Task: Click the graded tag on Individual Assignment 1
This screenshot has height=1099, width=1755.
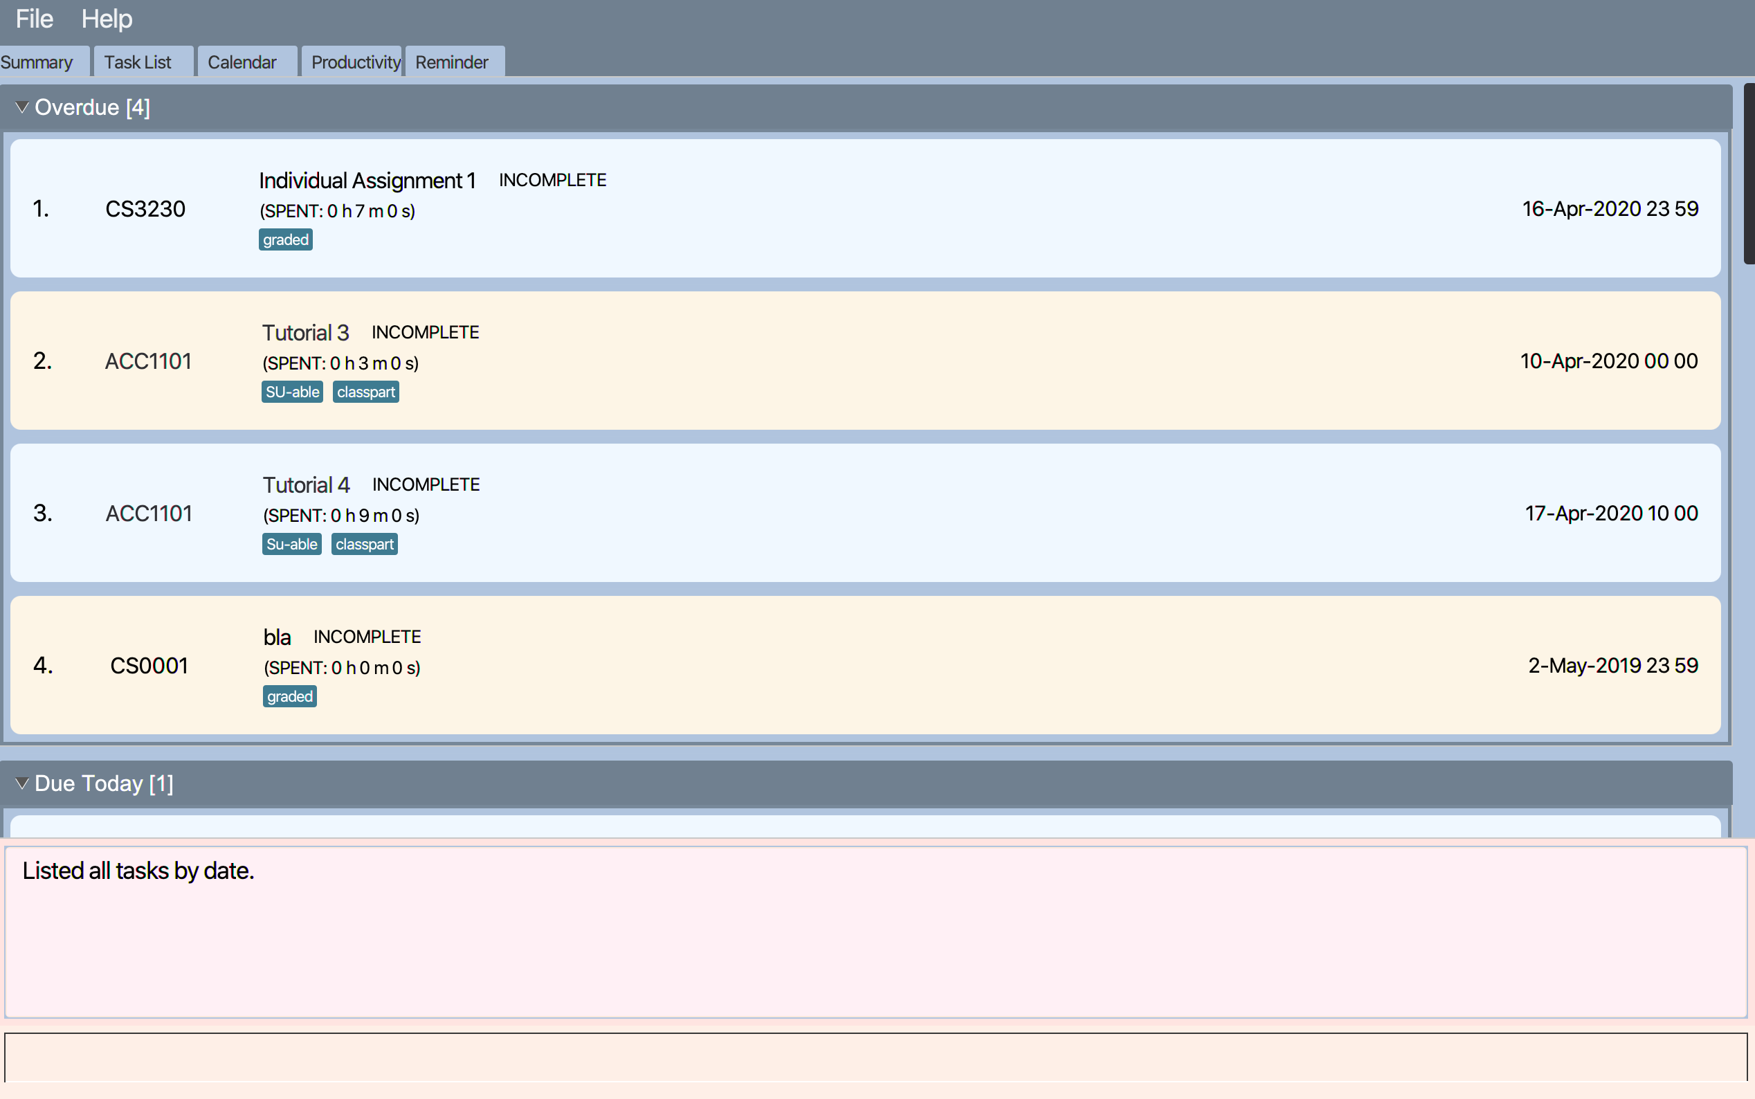Action: tap(286, 240)
